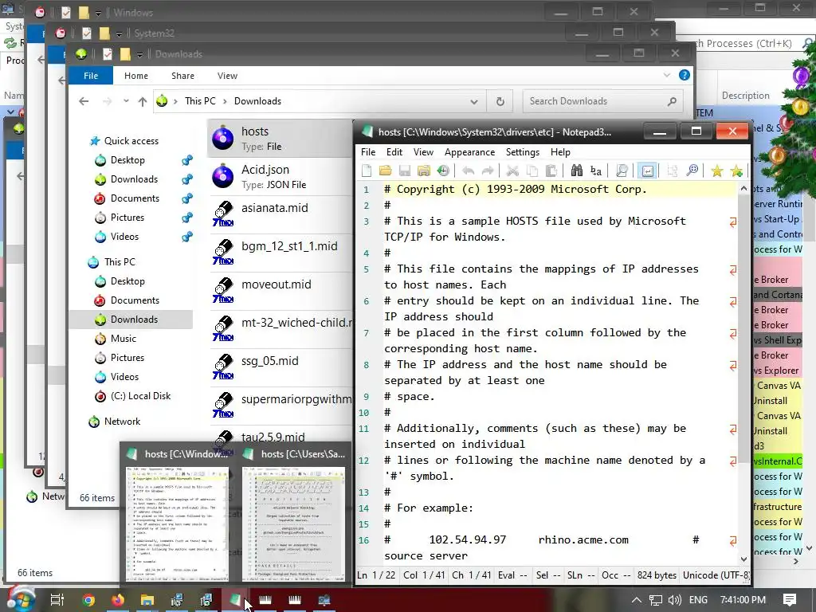Image resolution: width=816 pixels, height=612 pixels.
Task: Select the Acid.json file
Action: click(281, 176)
